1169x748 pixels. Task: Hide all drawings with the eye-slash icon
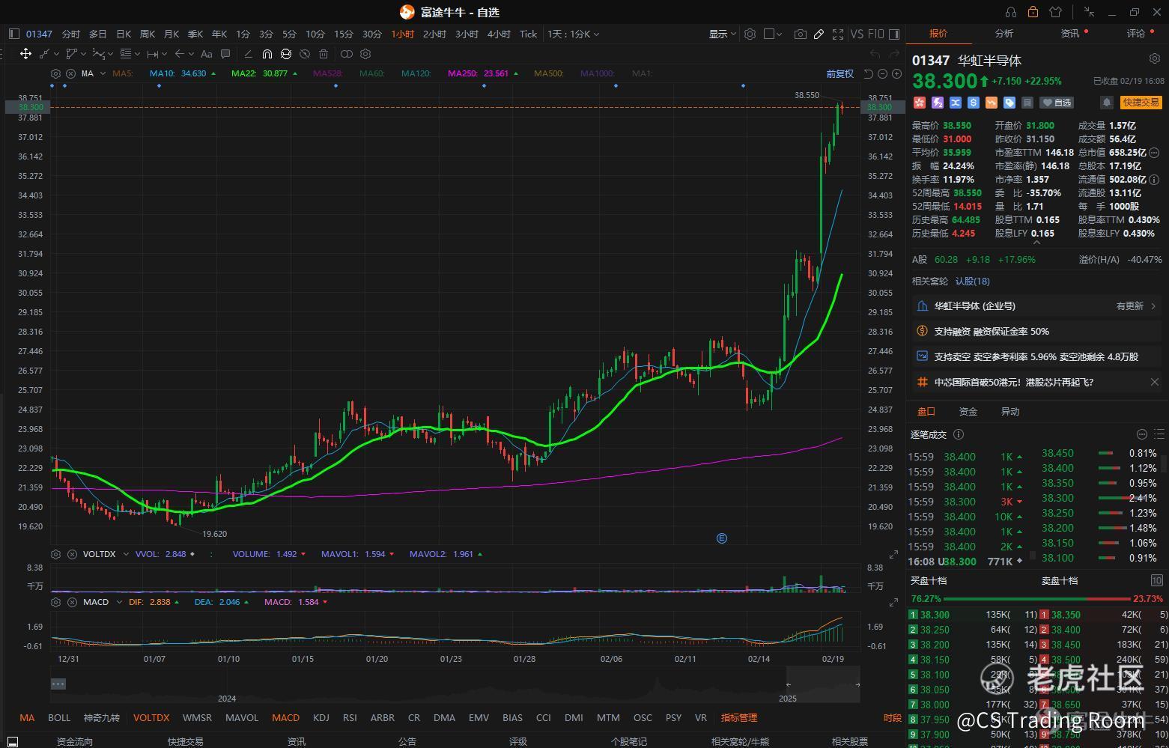pyautogui.click(x=305, y=54)
